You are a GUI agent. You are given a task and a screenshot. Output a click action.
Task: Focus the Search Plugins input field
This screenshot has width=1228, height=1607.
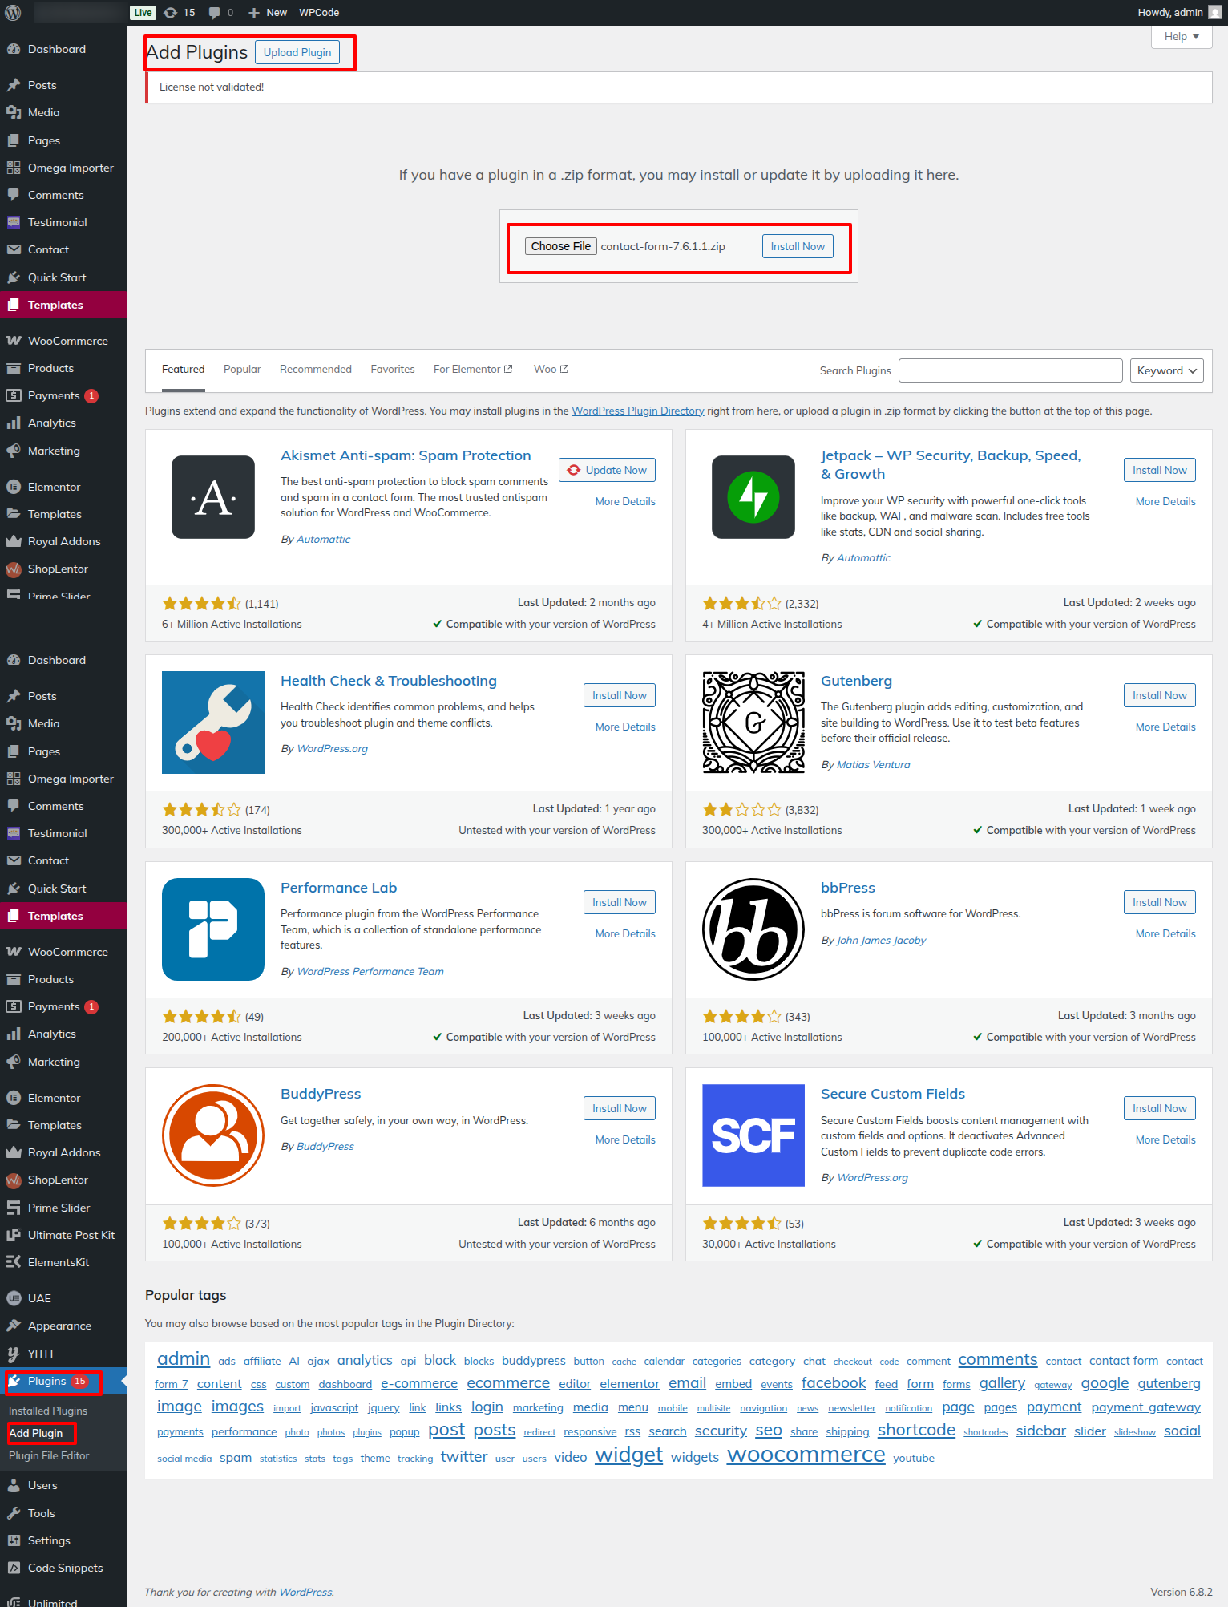1010,370
